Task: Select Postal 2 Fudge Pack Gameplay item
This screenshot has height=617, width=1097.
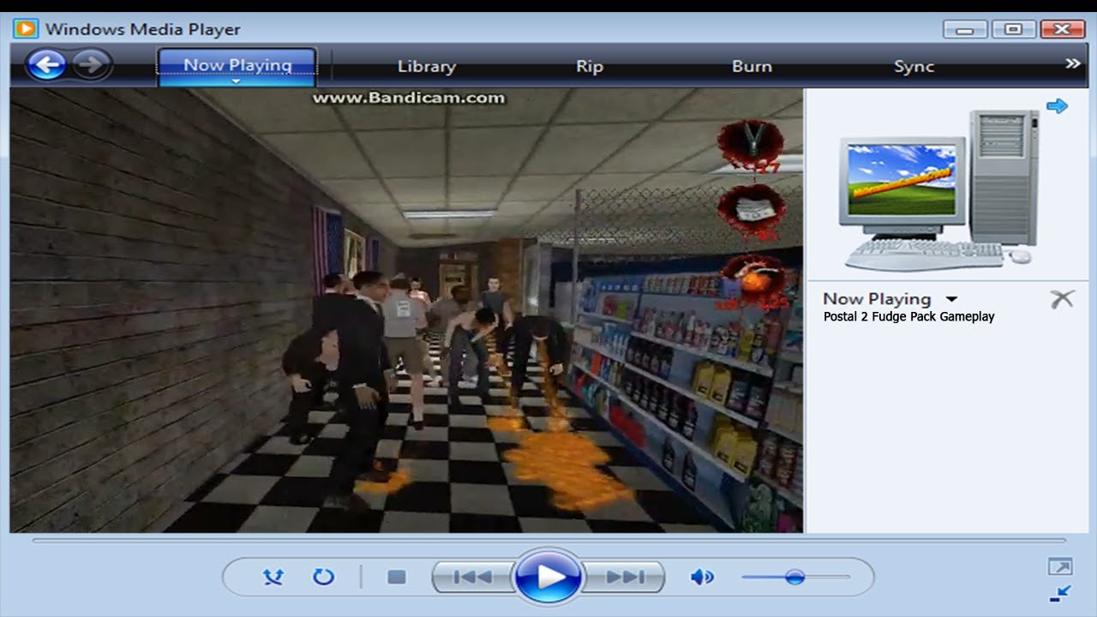Action: pos(908,316)
